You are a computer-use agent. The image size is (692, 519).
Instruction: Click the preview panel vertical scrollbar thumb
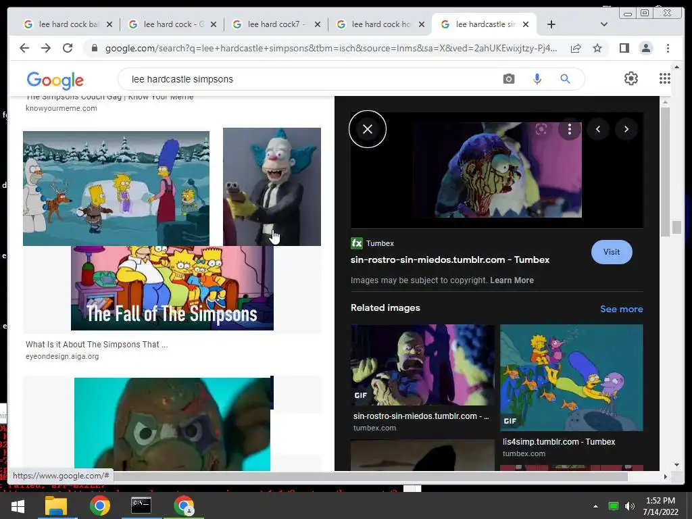pyautogui.click(x=665, y=172)
